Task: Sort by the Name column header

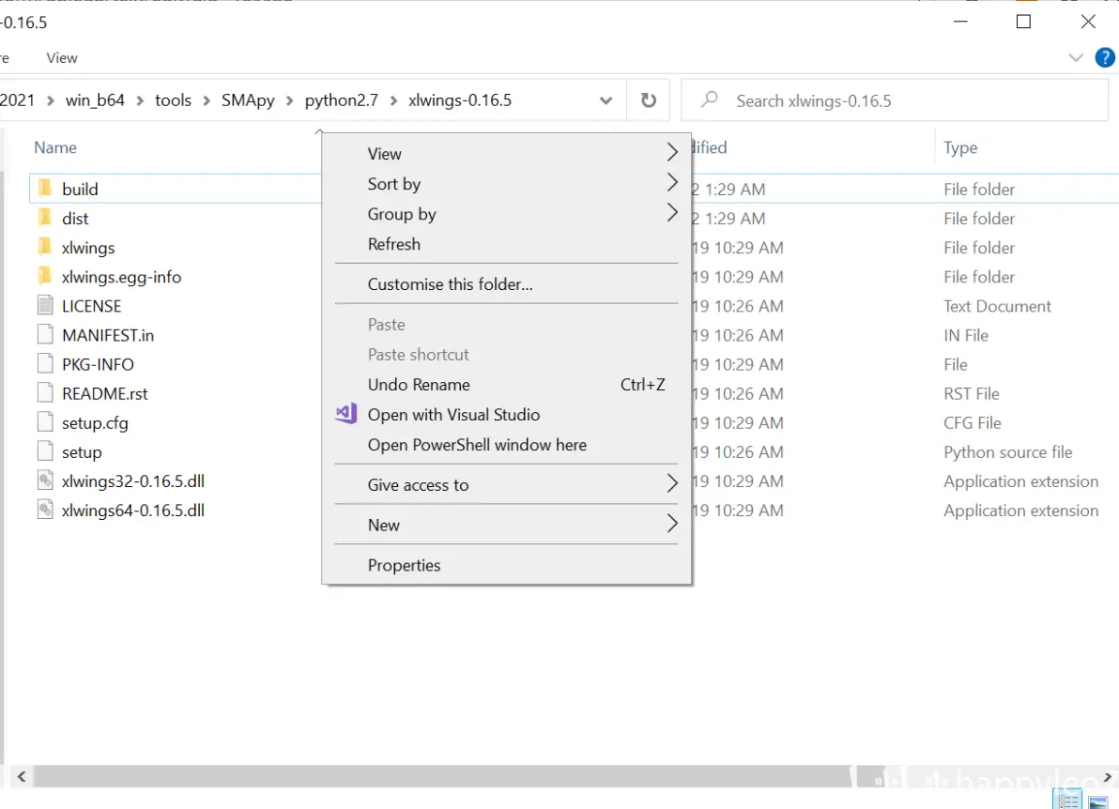Action: click(x=55, y=147)
